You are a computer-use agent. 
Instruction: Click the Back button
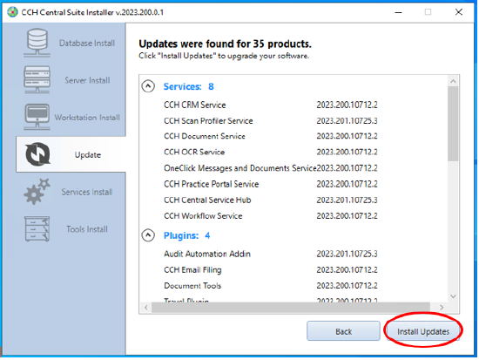[344, 331]
